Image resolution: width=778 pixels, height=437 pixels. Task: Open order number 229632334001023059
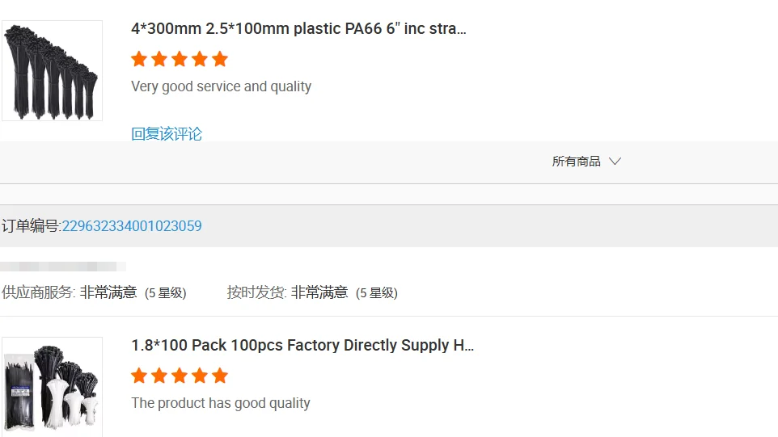click(x=132, y=226)
